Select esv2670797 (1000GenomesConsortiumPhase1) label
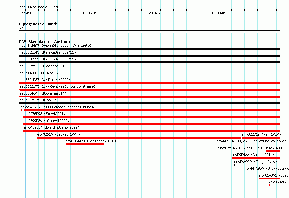289x198 pixels. click(x=60, y=107)
